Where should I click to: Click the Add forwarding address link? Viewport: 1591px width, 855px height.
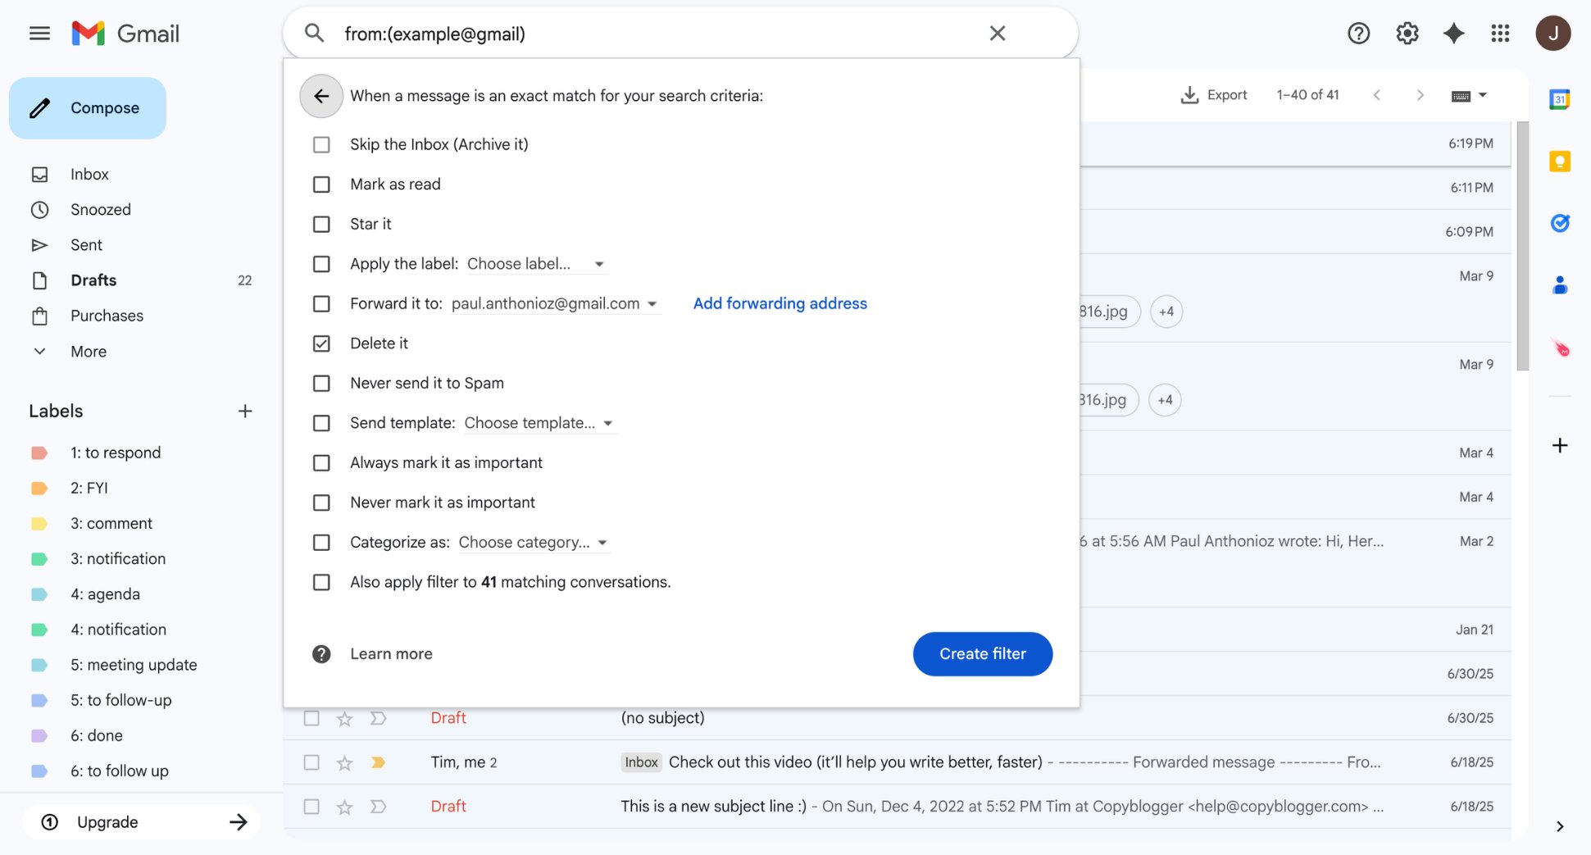pyautogui.click(x=779, y=302)
